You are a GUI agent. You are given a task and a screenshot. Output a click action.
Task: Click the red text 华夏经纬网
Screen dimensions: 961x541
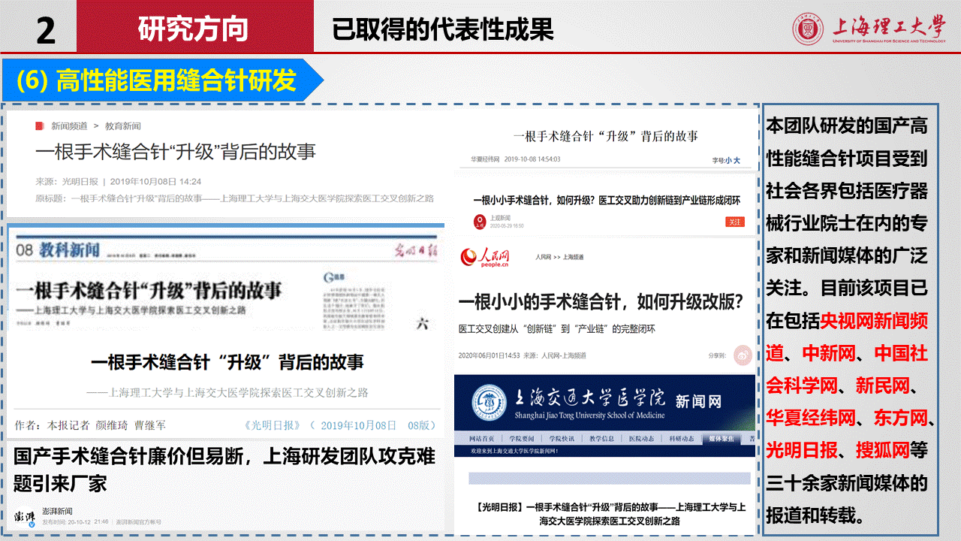click(x=811, y=419)
